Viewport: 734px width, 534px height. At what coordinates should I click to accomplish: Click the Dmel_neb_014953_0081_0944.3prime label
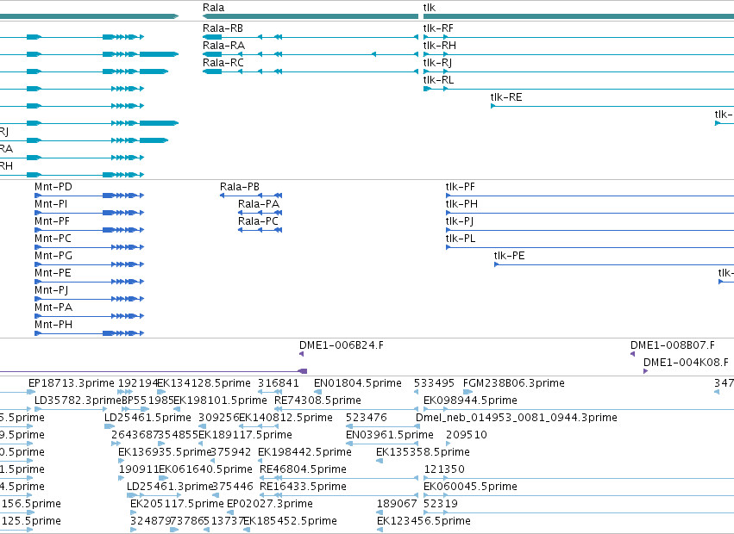coord(517,418)
